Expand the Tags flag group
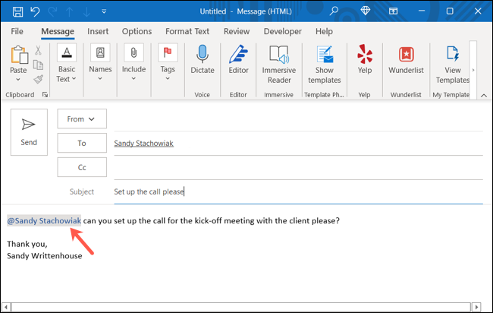The height and width of the screenshot is (313, 493). [168, 63]
